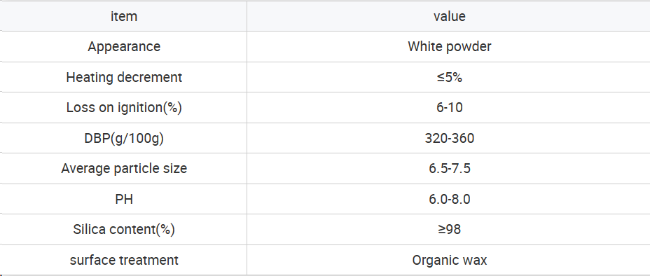
Task: Click the 'value' column header
Action: point(449,16)
